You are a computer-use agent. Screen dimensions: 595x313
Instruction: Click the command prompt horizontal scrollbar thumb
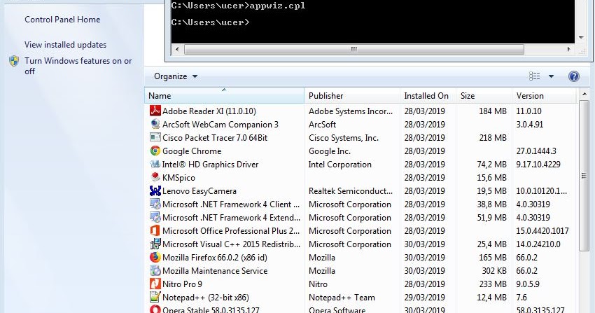[353, 49]
